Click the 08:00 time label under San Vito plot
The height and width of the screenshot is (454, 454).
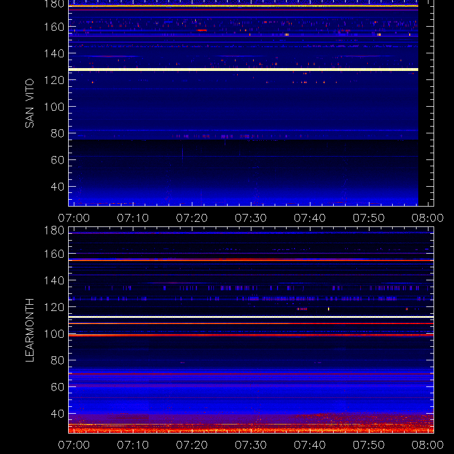[x=428, y=218]
